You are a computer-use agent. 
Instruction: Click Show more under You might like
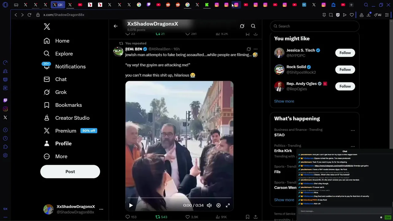pyautogui.click(x=284, y=101)
